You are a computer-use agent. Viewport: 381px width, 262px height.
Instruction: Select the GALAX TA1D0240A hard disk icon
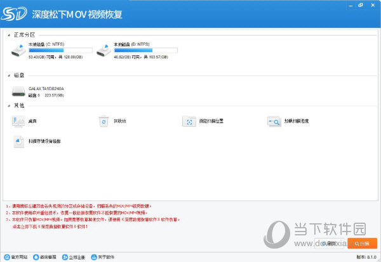18,91
